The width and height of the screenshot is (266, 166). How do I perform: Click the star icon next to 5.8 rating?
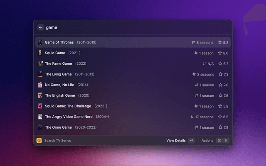click(220, 106)
